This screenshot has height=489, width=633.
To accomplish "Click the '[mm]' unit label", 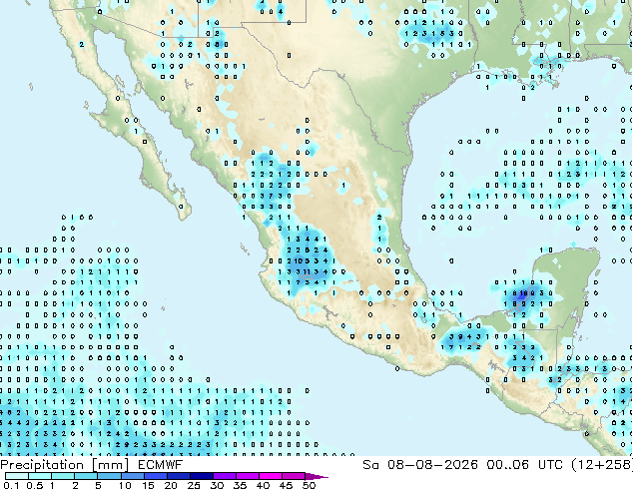I will (x=110, y=465).
